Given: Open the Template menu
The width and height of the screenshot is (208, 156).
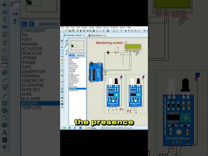Looking at the screenshot, I should point(114,27).
